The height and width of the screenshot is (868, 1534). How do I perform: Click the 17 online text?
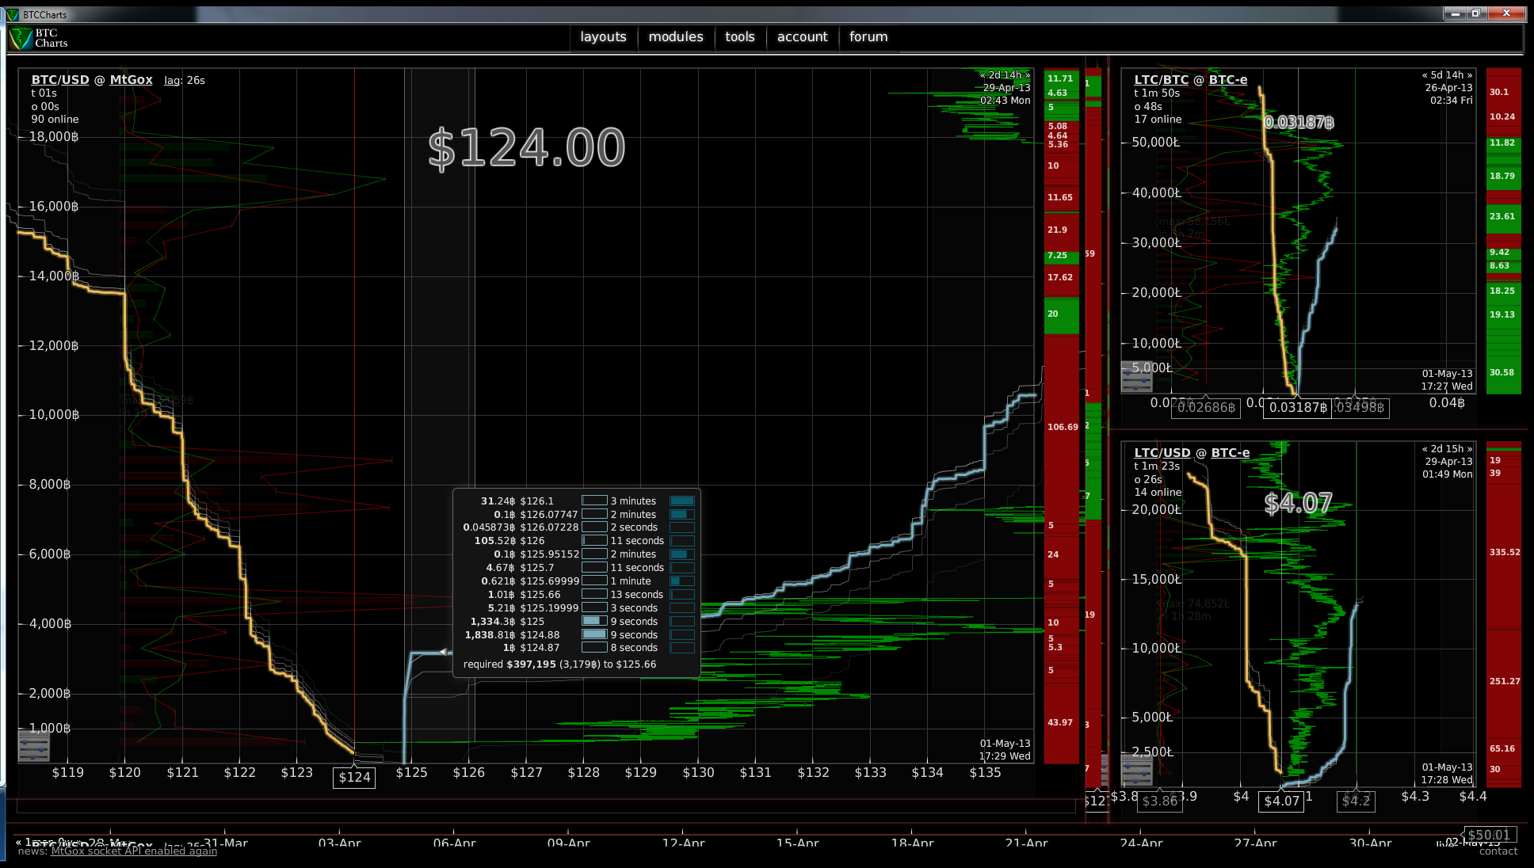[x=1158, y=119]
